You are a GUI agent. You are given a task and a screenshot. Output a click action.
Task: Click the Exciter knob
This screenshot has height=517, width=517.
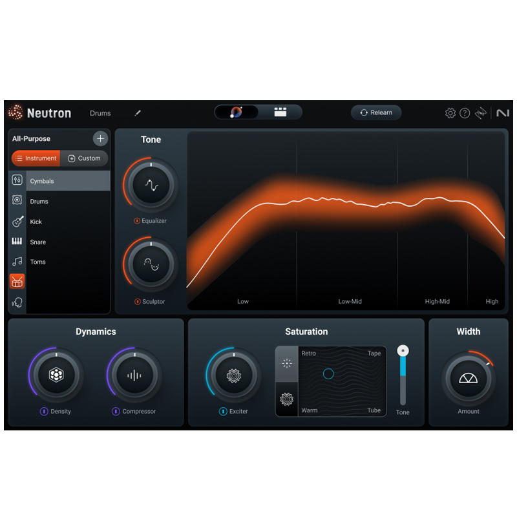[234, 375]
